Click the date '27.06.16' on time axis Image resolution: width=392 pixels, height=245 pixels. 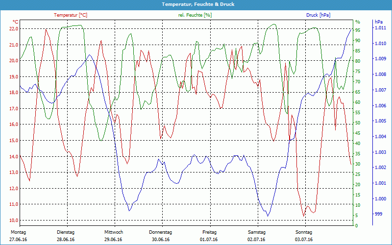click(x=18, y=240)
